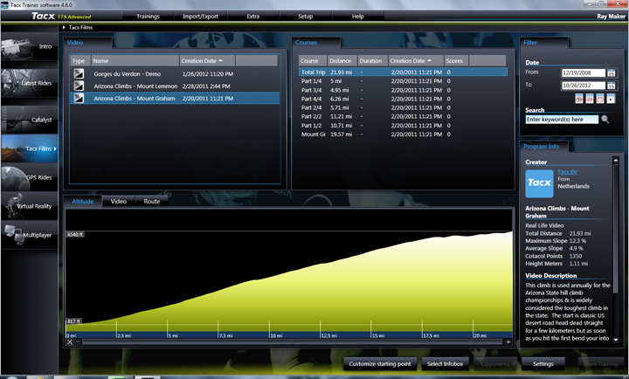
Task: Click the keyword search box
Action: point(562,119)
